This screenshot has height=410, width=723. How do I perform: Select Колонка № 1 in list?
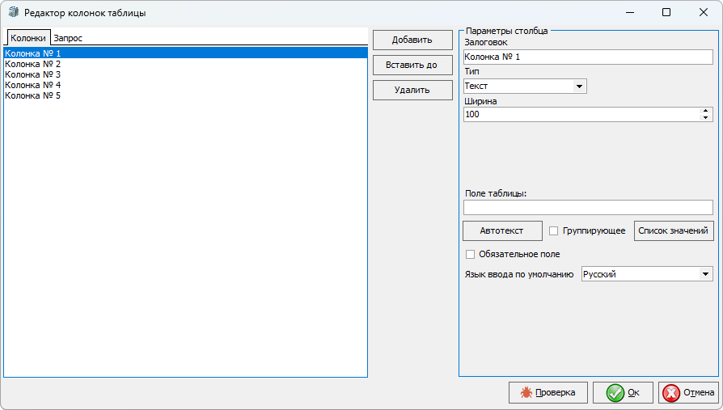tap(185, 53)
